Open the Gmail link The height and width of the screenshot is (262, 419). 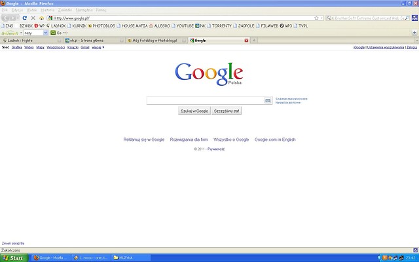pos(85,47)
